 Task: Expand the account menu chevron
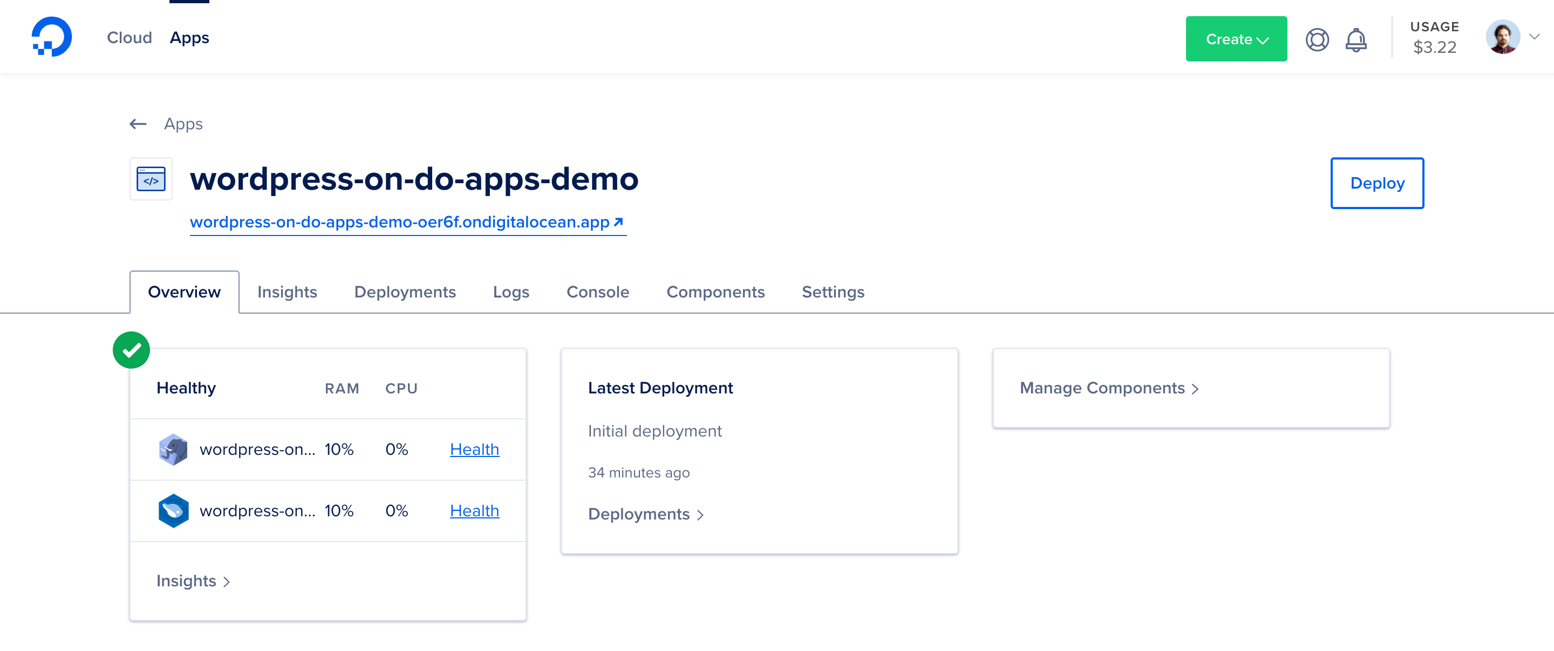coord(1535,37)
